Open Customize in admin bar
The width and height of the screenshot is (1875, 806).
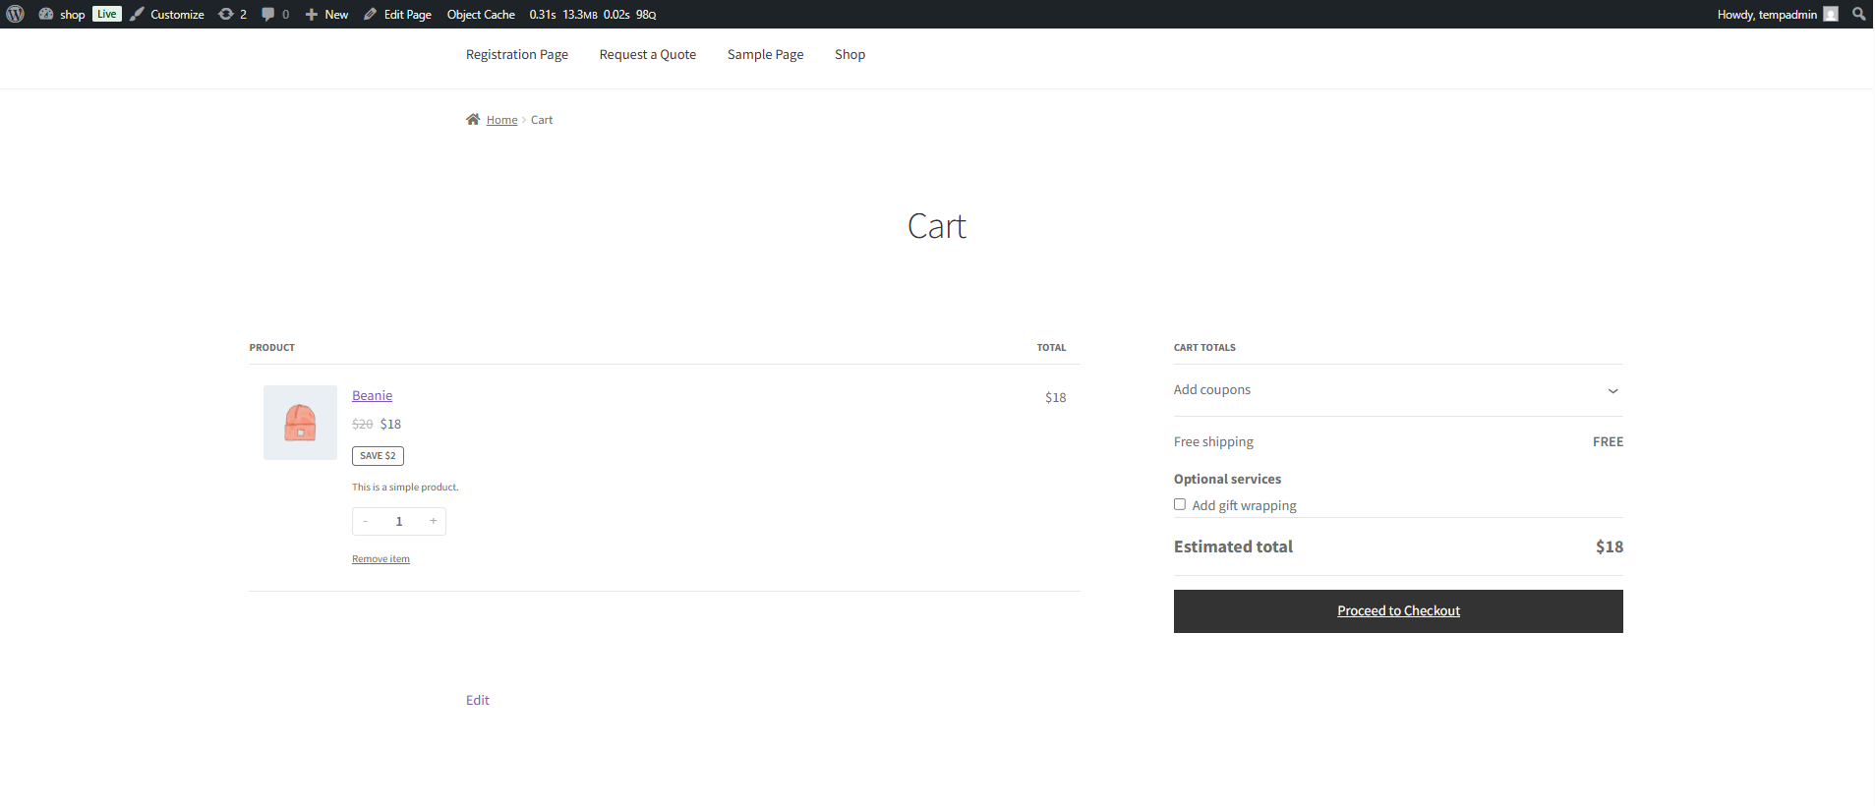[x=167, y=14]
